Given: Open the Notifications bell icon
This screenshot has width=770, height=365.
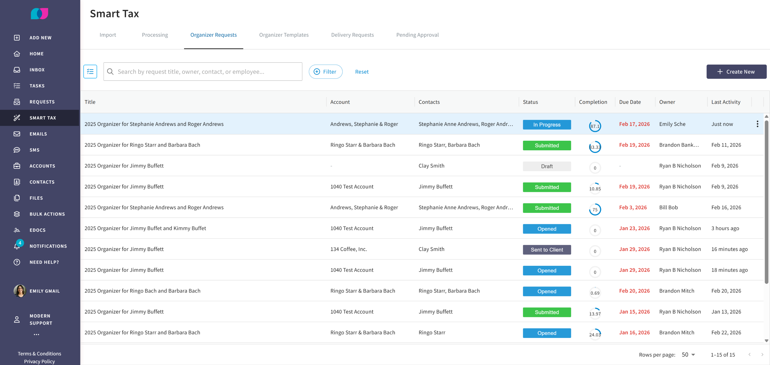Looking at the screenshot, I should (x=17, y=246).
